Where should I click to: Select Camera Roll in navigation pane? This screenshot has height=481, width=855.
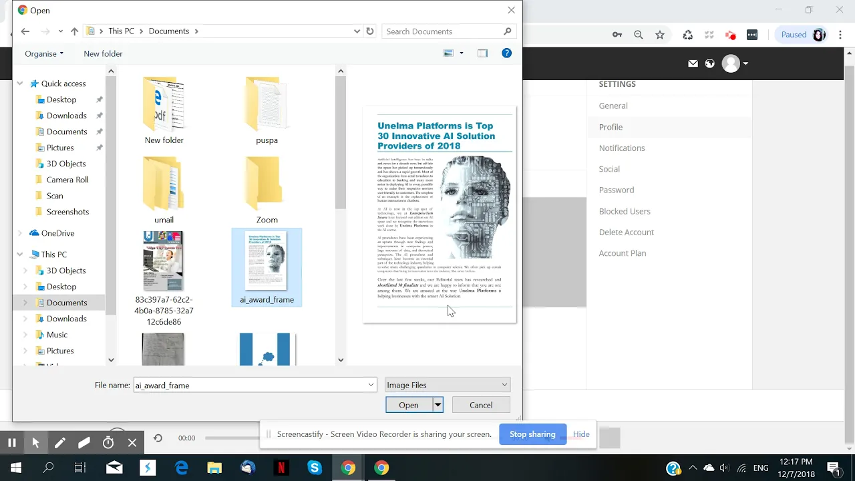pyautogui.click(x=67, y=180)
